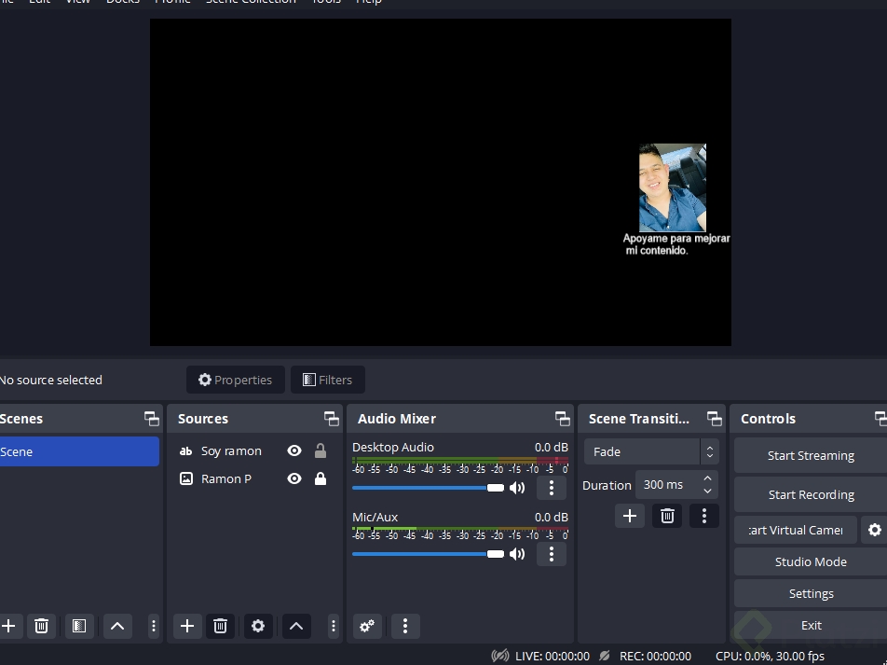Screen dimensions: 887x665
Task: Open Audio Mixer advanced properties gear icon
Action: pyautogui.click(x=366, y=626)
